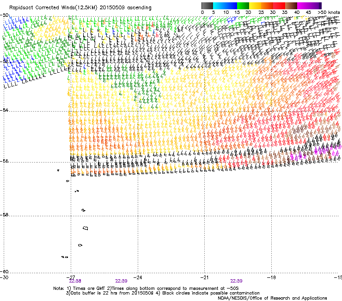Click the -21 longitude axis label

click(x=204, y=277)
